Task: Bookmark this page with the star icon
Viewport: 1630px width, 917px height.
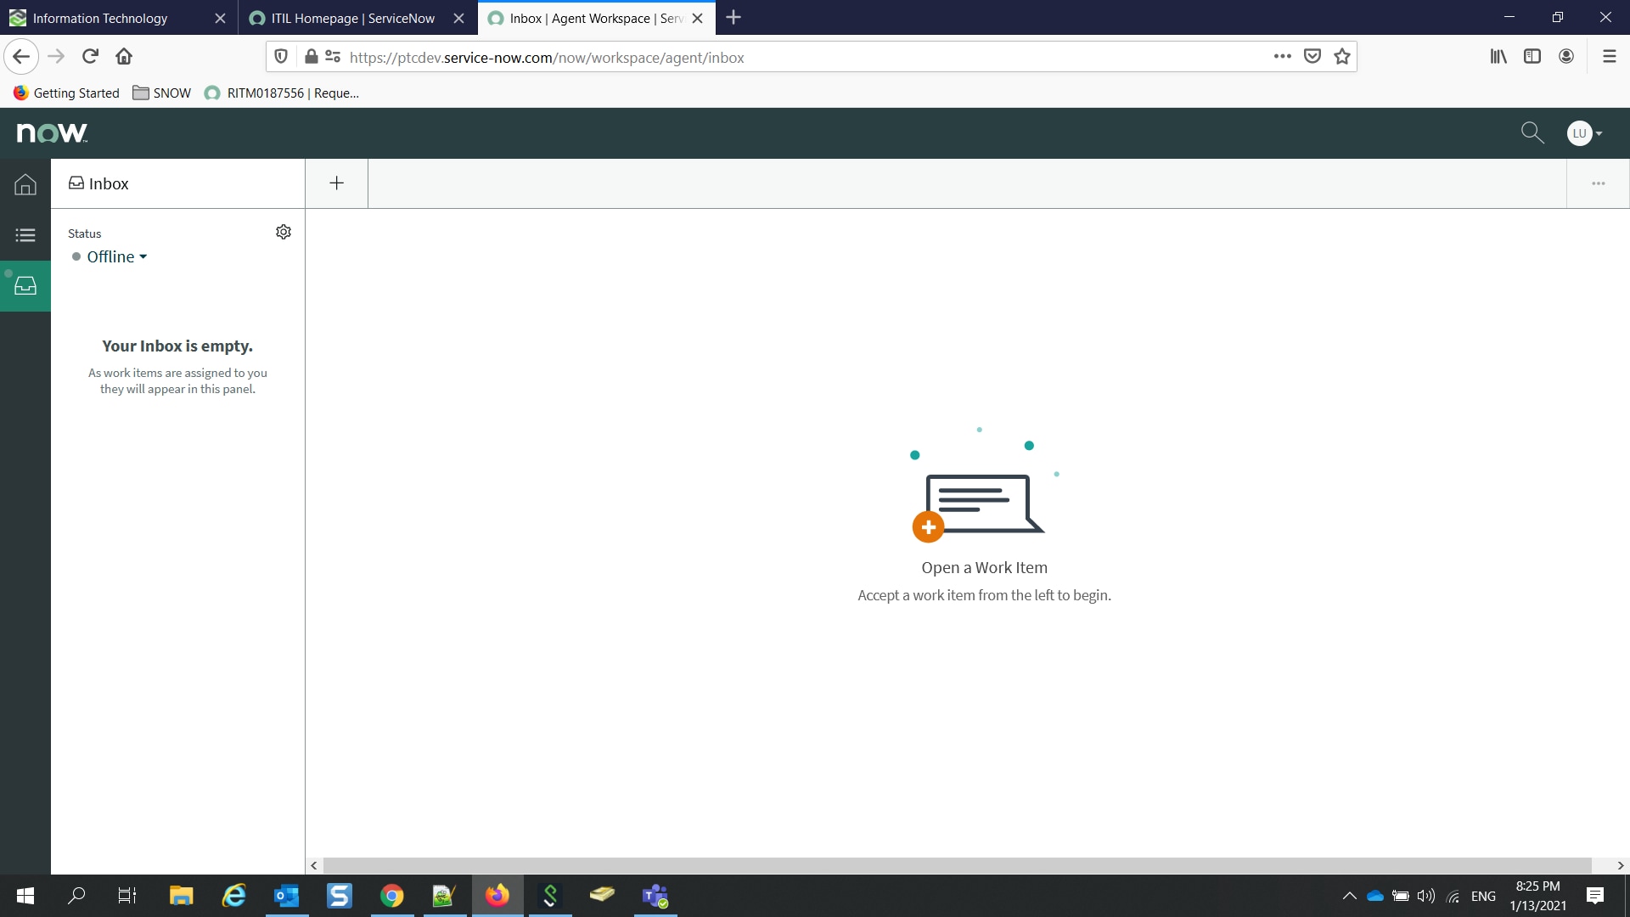Action: [x=1342, y=57]
